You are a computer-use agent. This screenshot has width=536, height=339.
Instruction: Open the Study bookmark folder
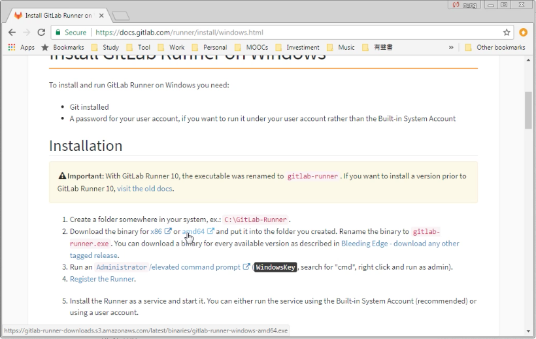coord(105,47)
